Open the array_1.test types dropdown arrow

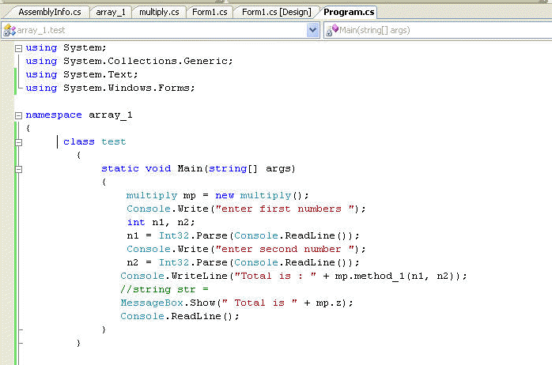point(312,30)
